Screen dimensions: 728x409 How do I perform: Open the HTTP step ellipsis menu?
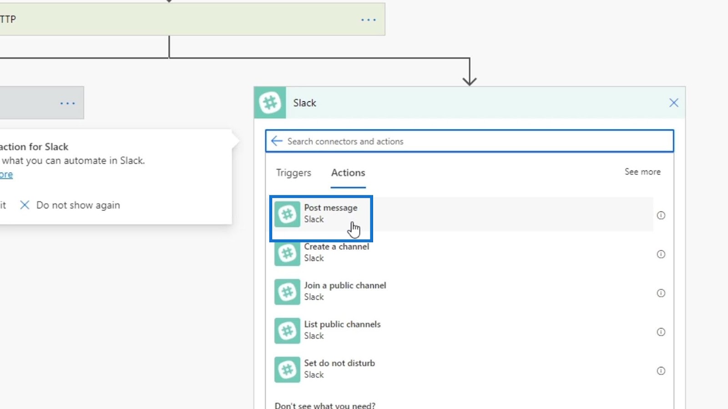368,20
